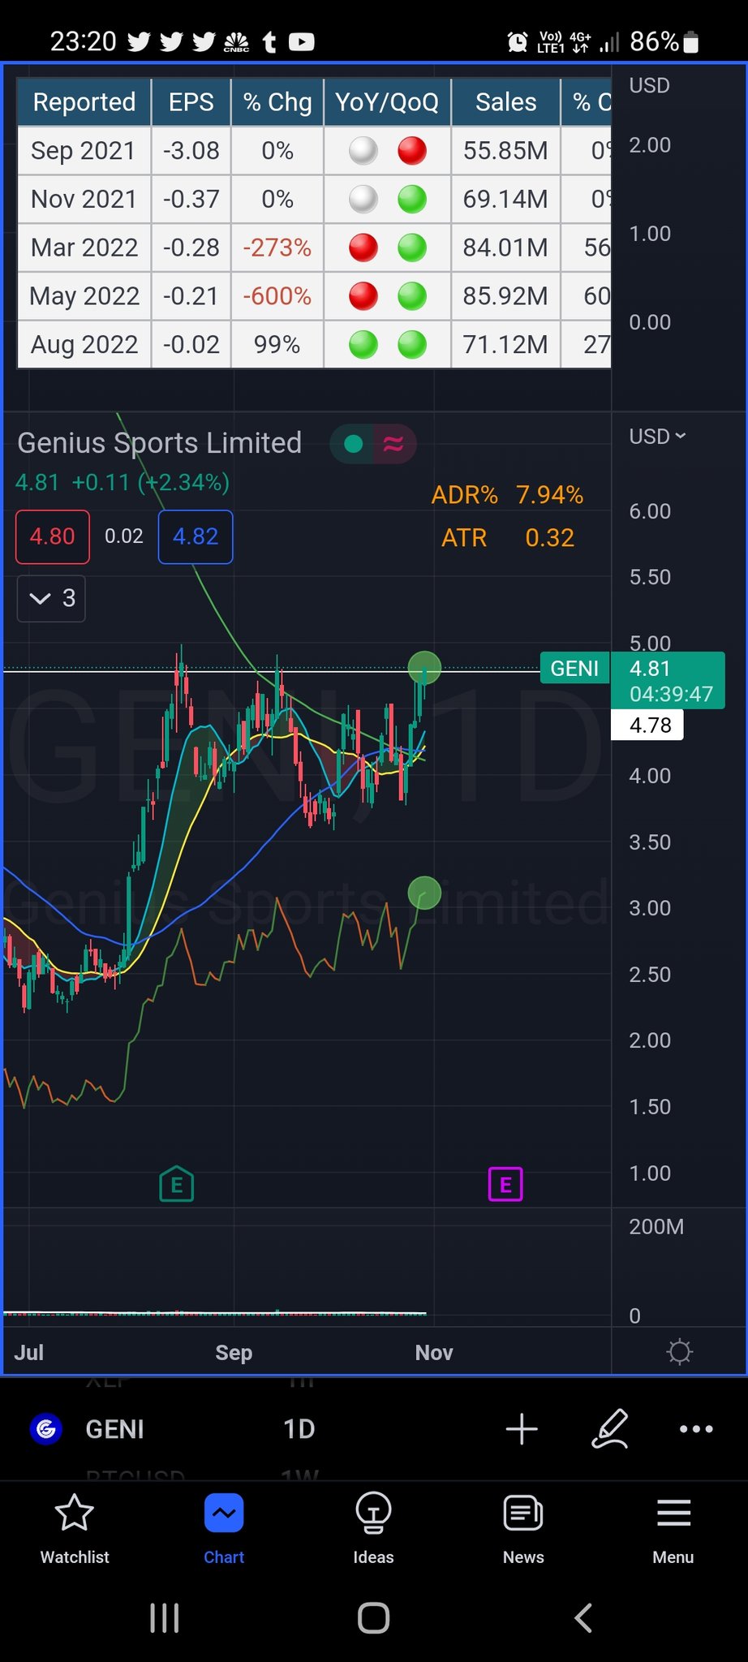Screen dimensions: 748x1662
Task: Tap the Reported column header
Action: (x=84, y=102)
